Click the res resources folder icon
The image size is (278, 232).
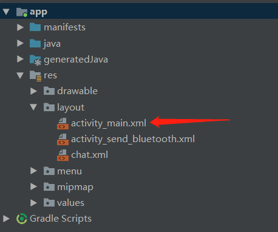coord(36,76)
